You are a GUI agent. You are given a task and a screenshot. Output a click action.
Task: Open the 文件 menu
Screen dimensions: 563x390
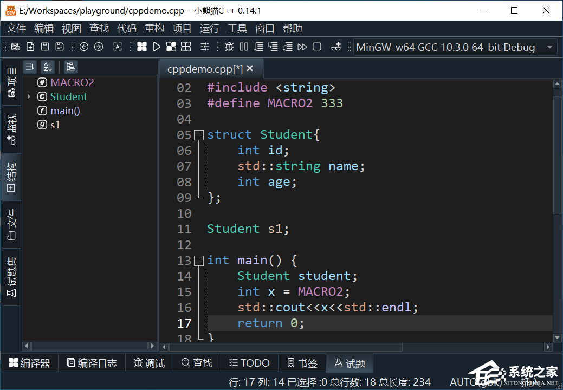(16, 28)
